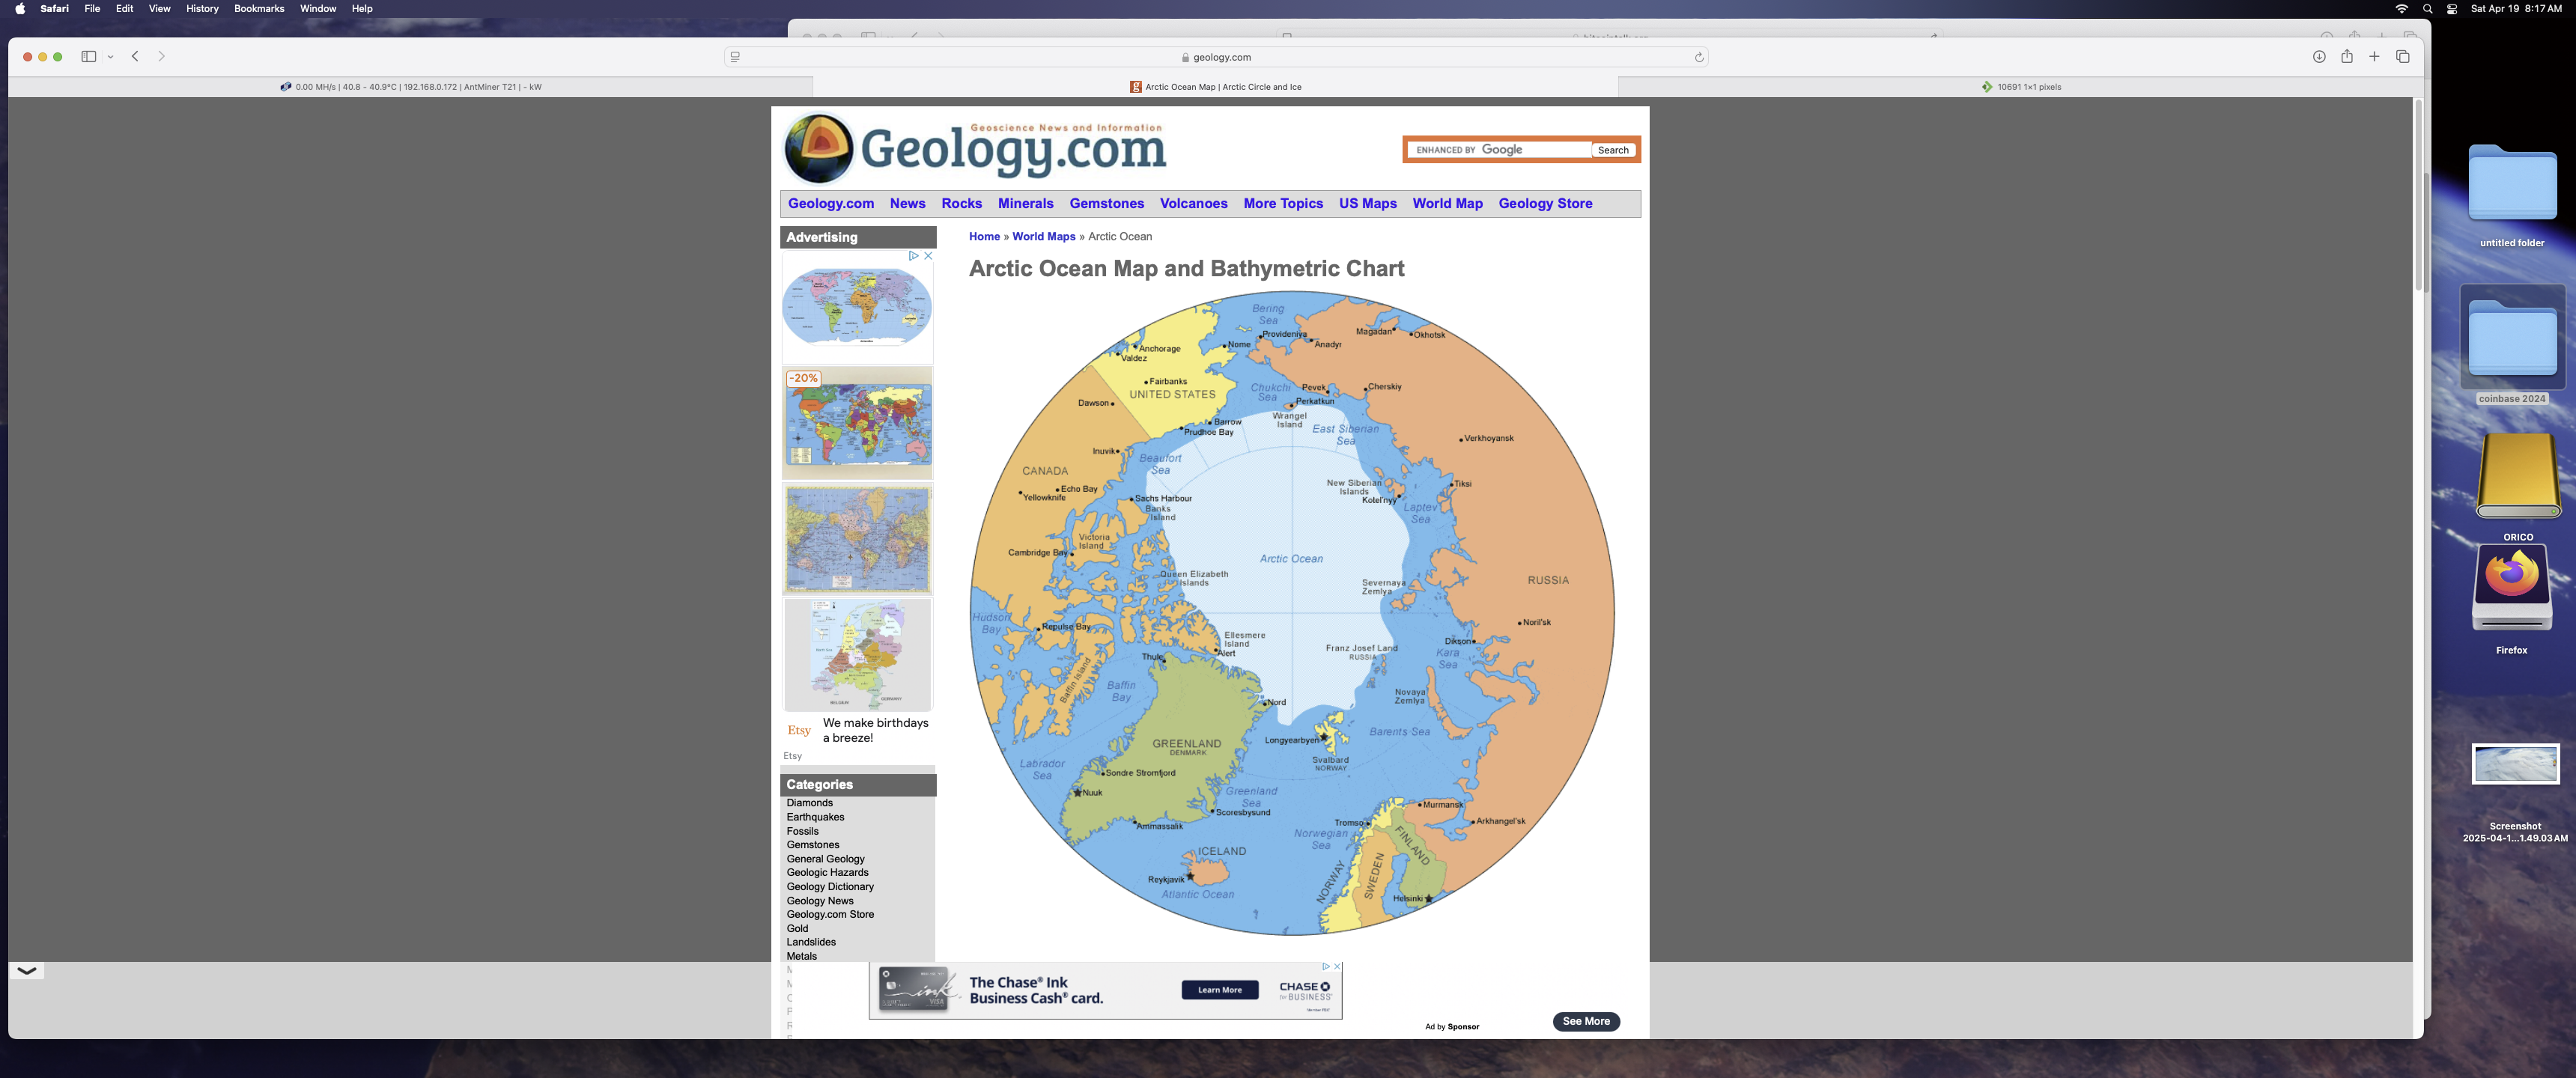
Task: Select the ORICO drive icon on desktop
Action: point(2517,476)
